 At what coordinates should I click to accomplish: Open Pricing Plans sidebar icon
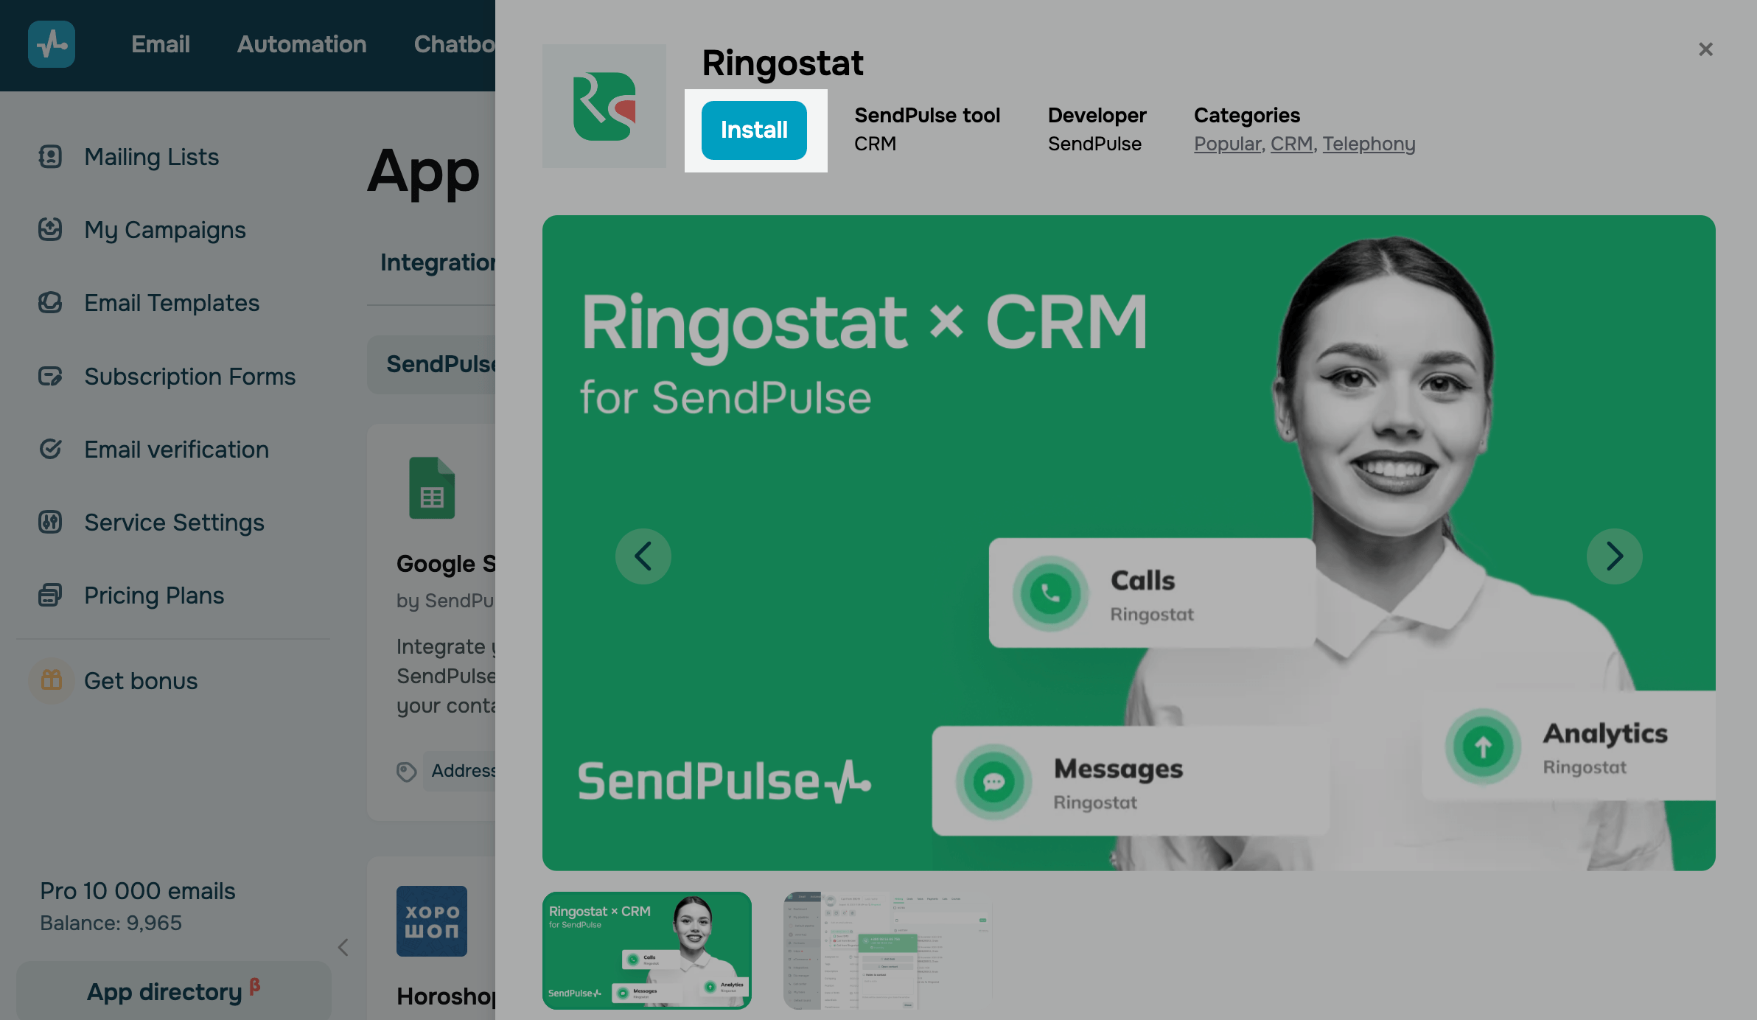[50, 595]
